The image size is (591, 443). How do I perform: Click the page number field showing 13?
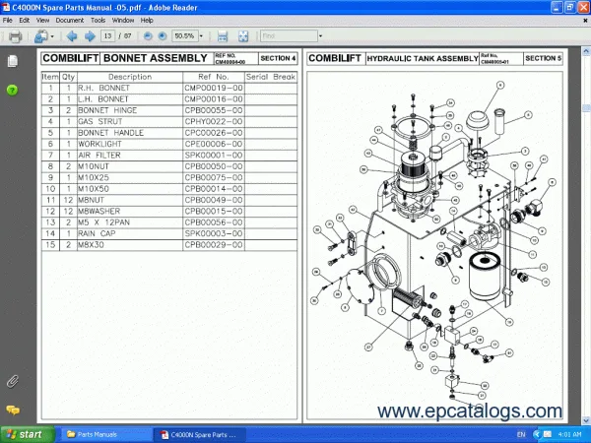107,36
